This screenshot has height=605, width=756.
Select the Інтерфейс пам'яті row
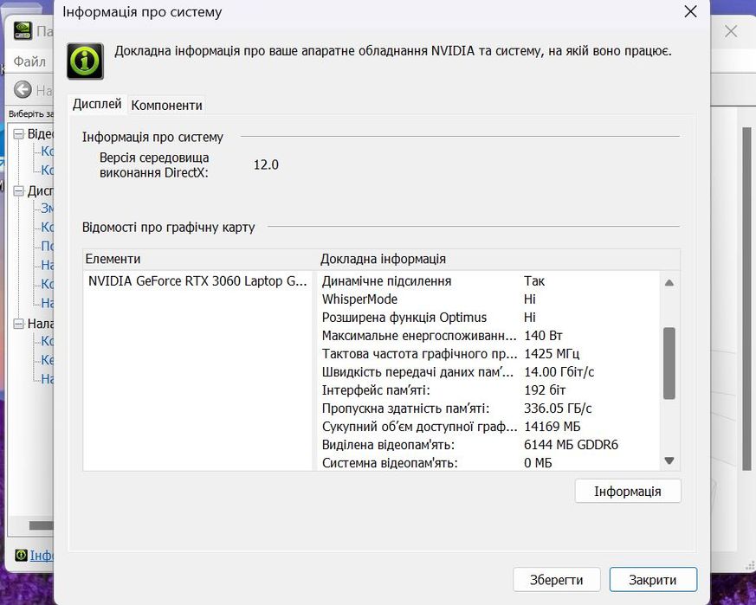coord(489,390)
